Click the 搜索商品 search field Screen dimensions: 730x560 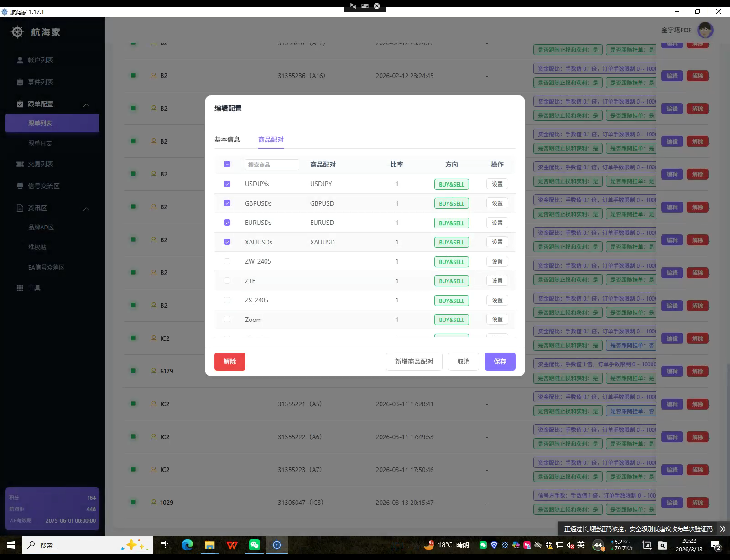272,165
